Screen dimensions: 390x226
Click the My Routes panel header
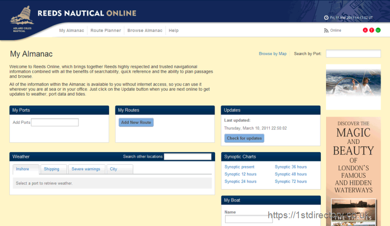click(165, 110)
